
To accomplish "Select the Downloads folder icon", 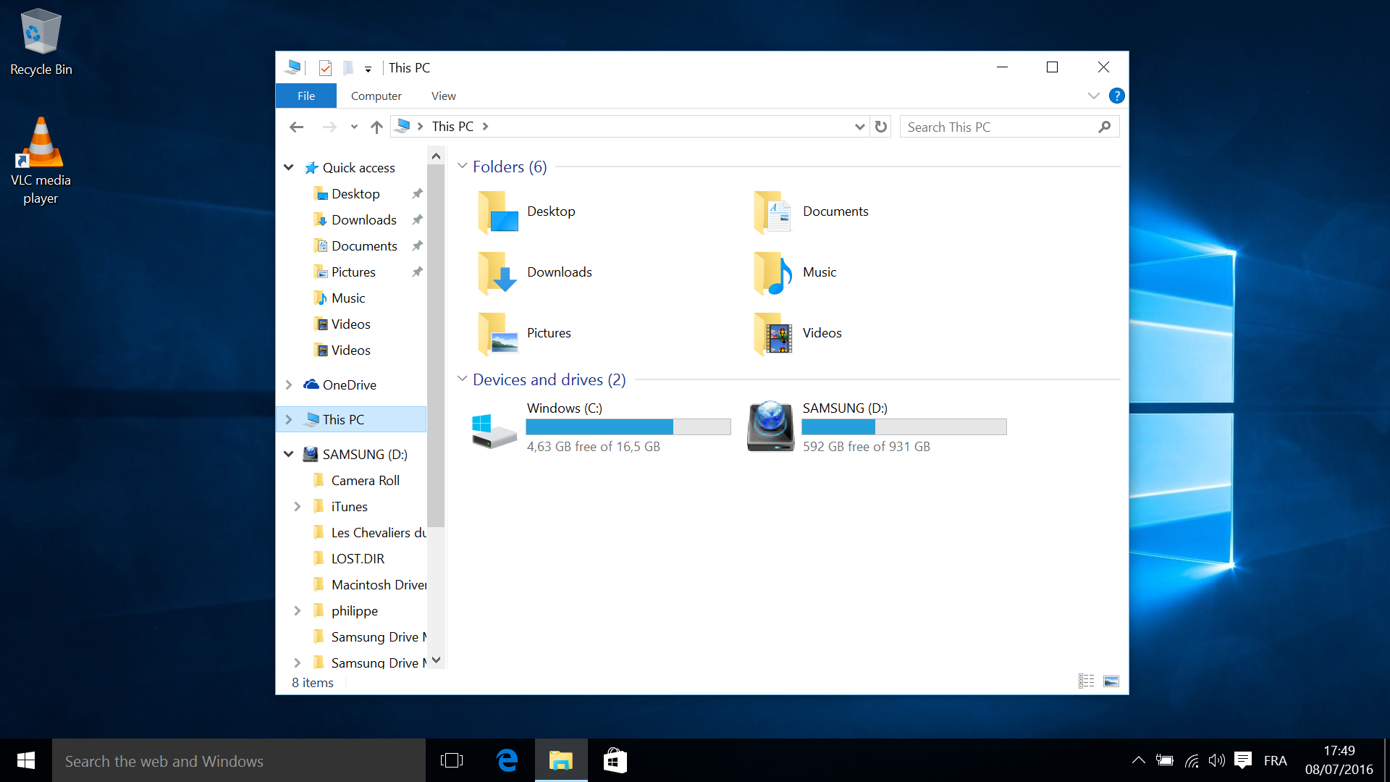I will [498, 272].
